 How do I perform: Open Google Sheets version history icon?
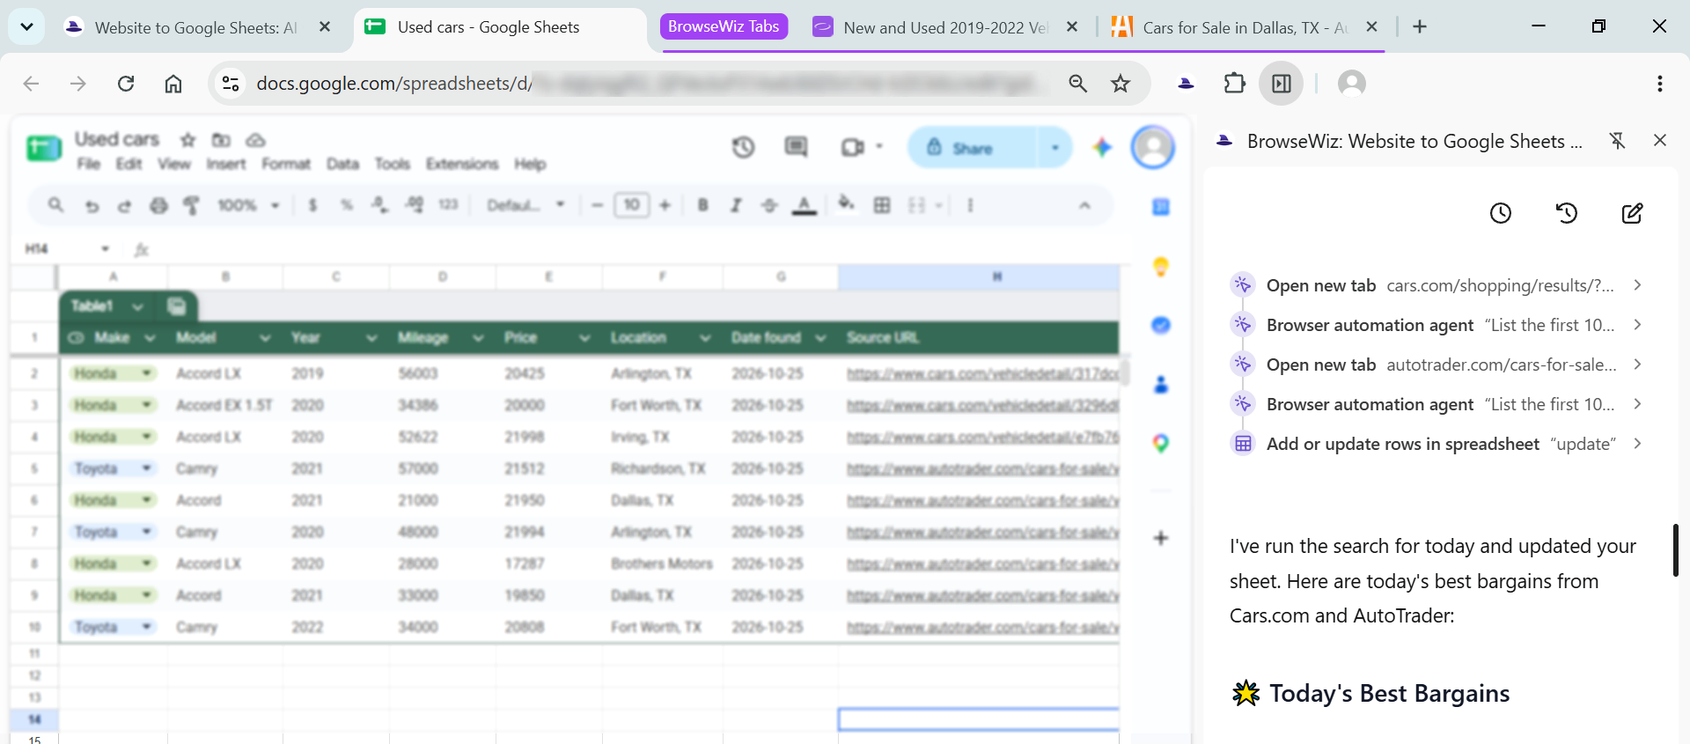[x=744, y=147]
